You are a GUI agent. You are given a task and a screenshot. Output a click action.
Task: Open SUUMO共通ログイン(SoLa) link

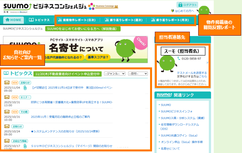[179, 136]
